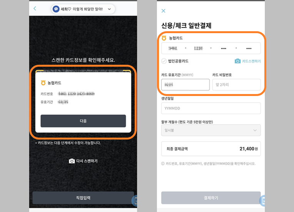Click the floating round button on scan screen

(x=134, y=201)
